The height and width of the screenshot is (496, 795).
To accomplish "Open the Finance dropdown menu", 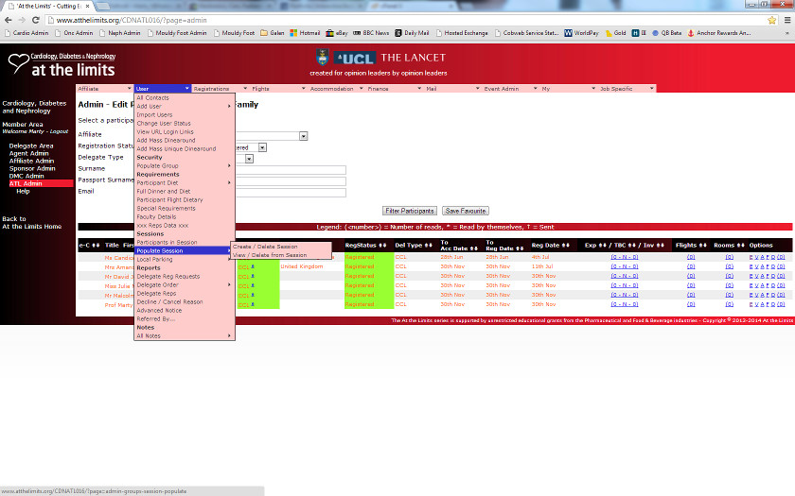I will (x=395, y=89).
